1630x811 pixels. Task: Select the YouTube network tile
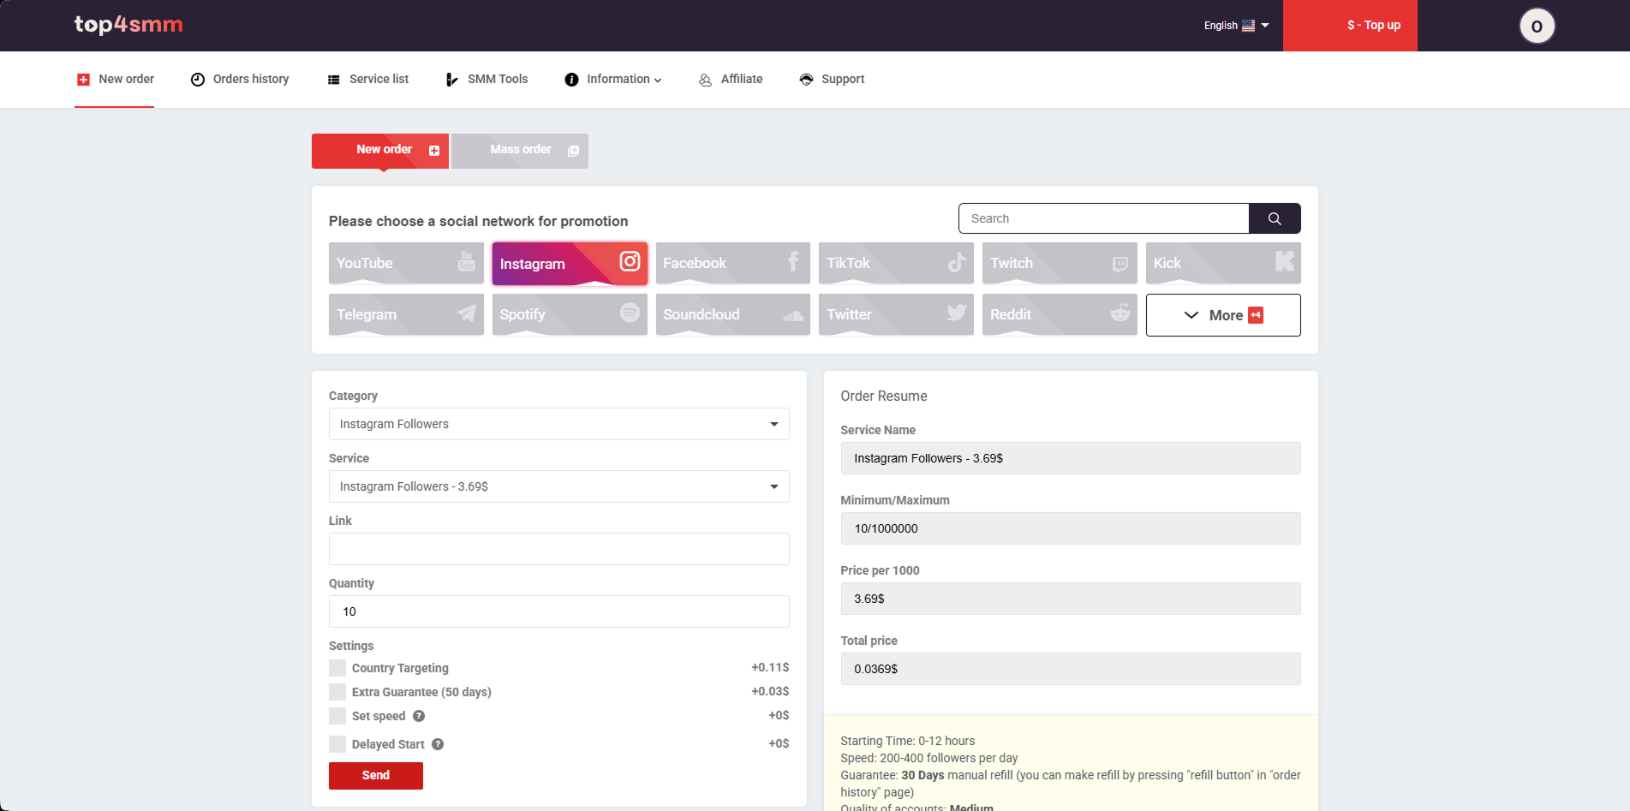point(406,263)
